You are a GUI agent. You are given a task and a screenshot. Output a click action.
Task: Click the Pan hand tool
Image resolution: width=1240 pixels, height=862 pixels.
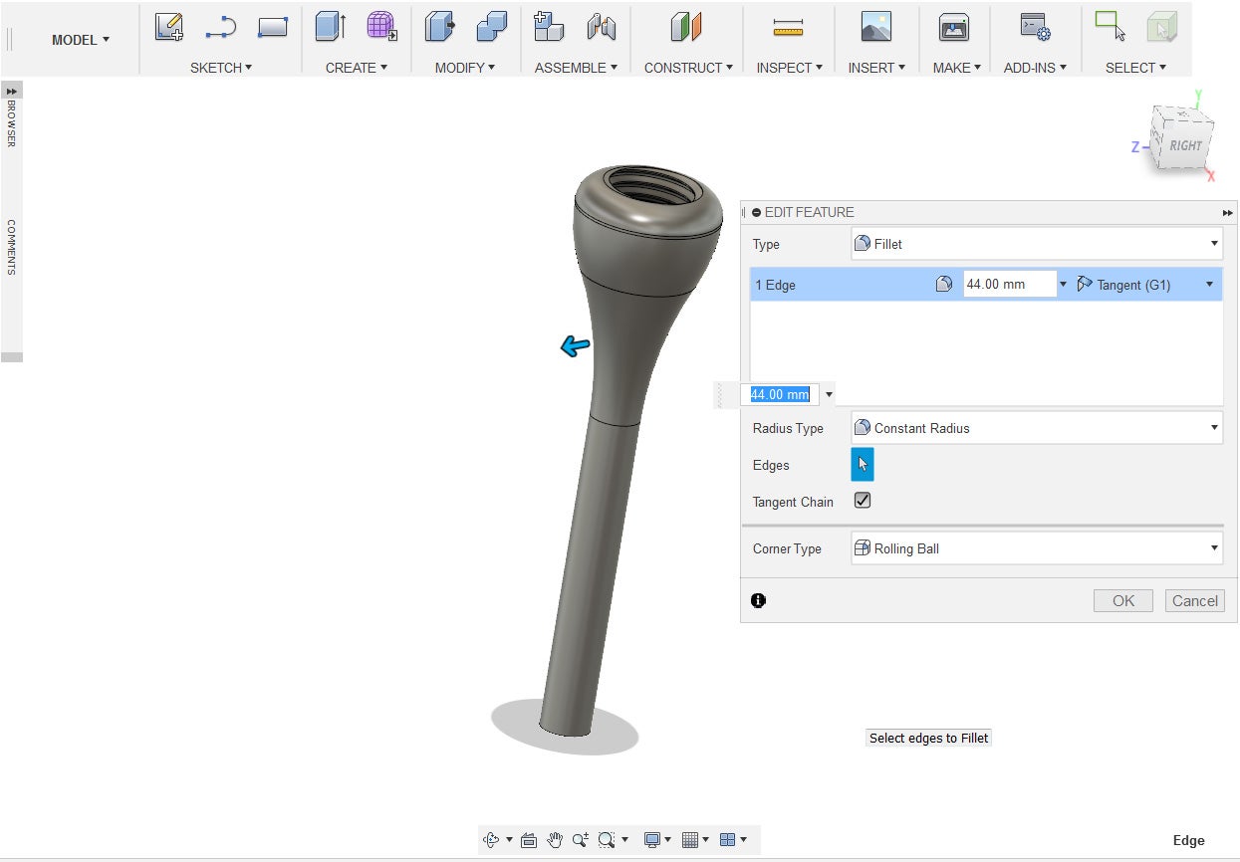(555, 840)
